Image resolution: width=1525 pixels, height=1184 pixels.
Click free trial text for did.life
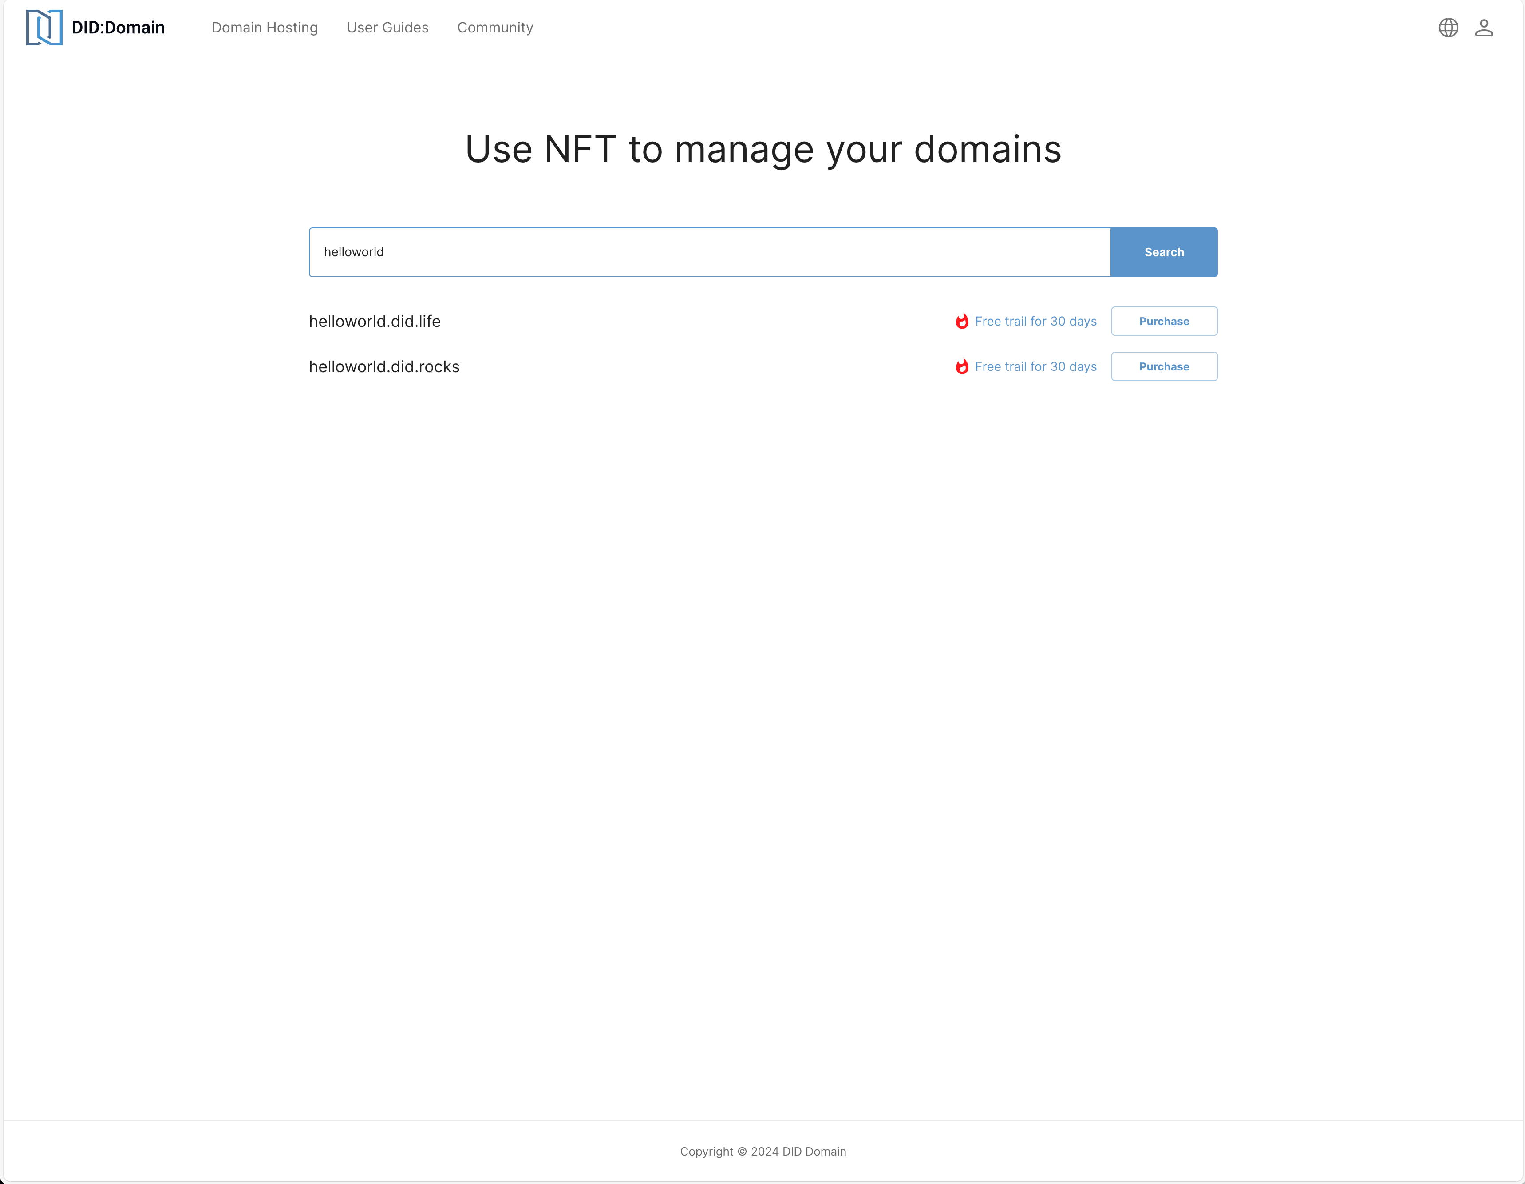(x=1035, y=322)
